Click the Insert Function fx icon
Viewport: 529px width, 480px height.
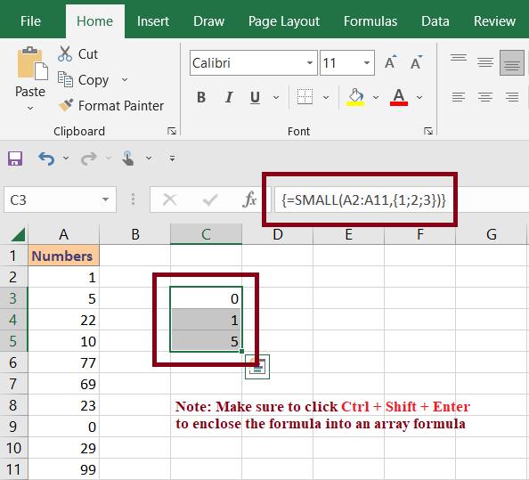coord(249,199)
